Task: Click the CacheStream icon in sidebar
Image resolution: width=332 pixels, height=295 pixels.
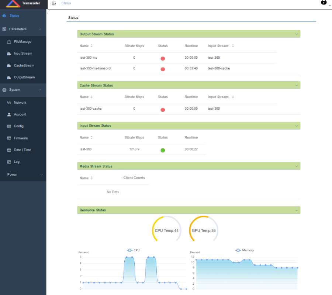Action: point(9,65)
